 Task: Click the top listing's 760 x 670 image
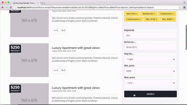[30, 24]
